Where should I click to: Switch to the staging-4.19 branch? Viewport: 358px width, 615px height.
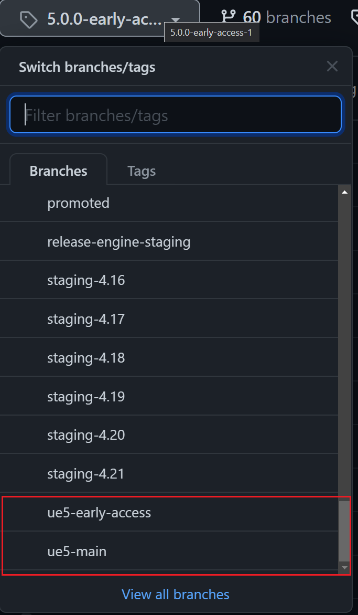pyautogui.click(x=86, y=396)
